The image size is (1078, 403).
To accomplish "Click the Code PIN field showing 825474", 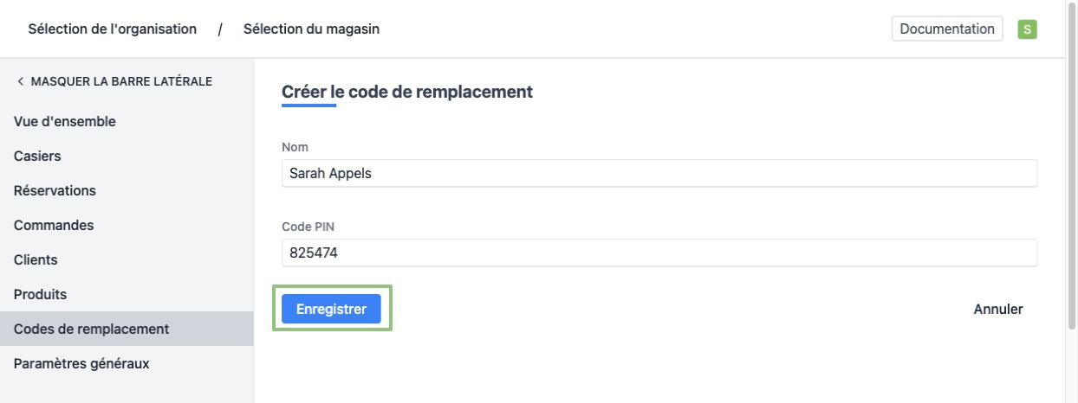I will coord(659,253).
